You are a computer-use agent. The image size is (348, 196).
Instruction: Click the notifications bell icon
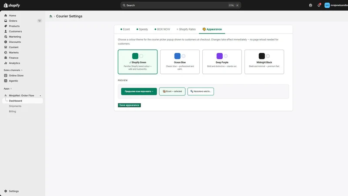[x=319, y=5]
